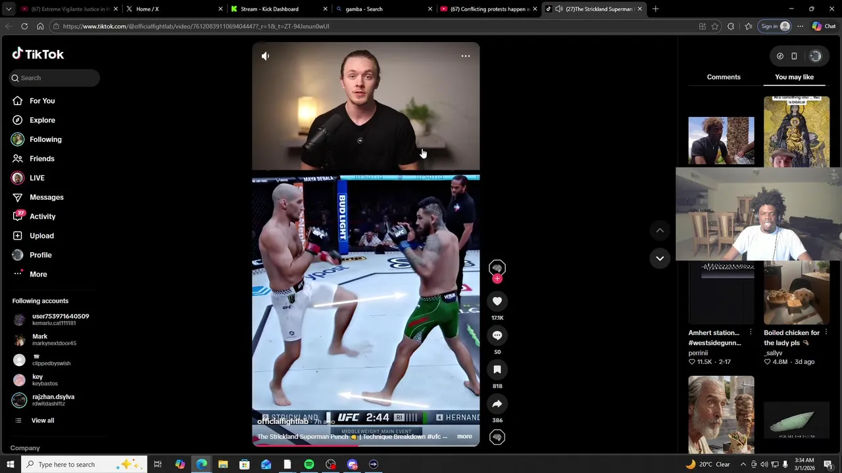Open a new browser tab

click(655, 9)
